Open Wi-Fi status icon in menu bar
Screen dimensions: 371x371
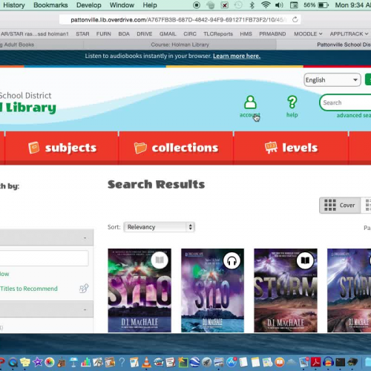(266, 5)
